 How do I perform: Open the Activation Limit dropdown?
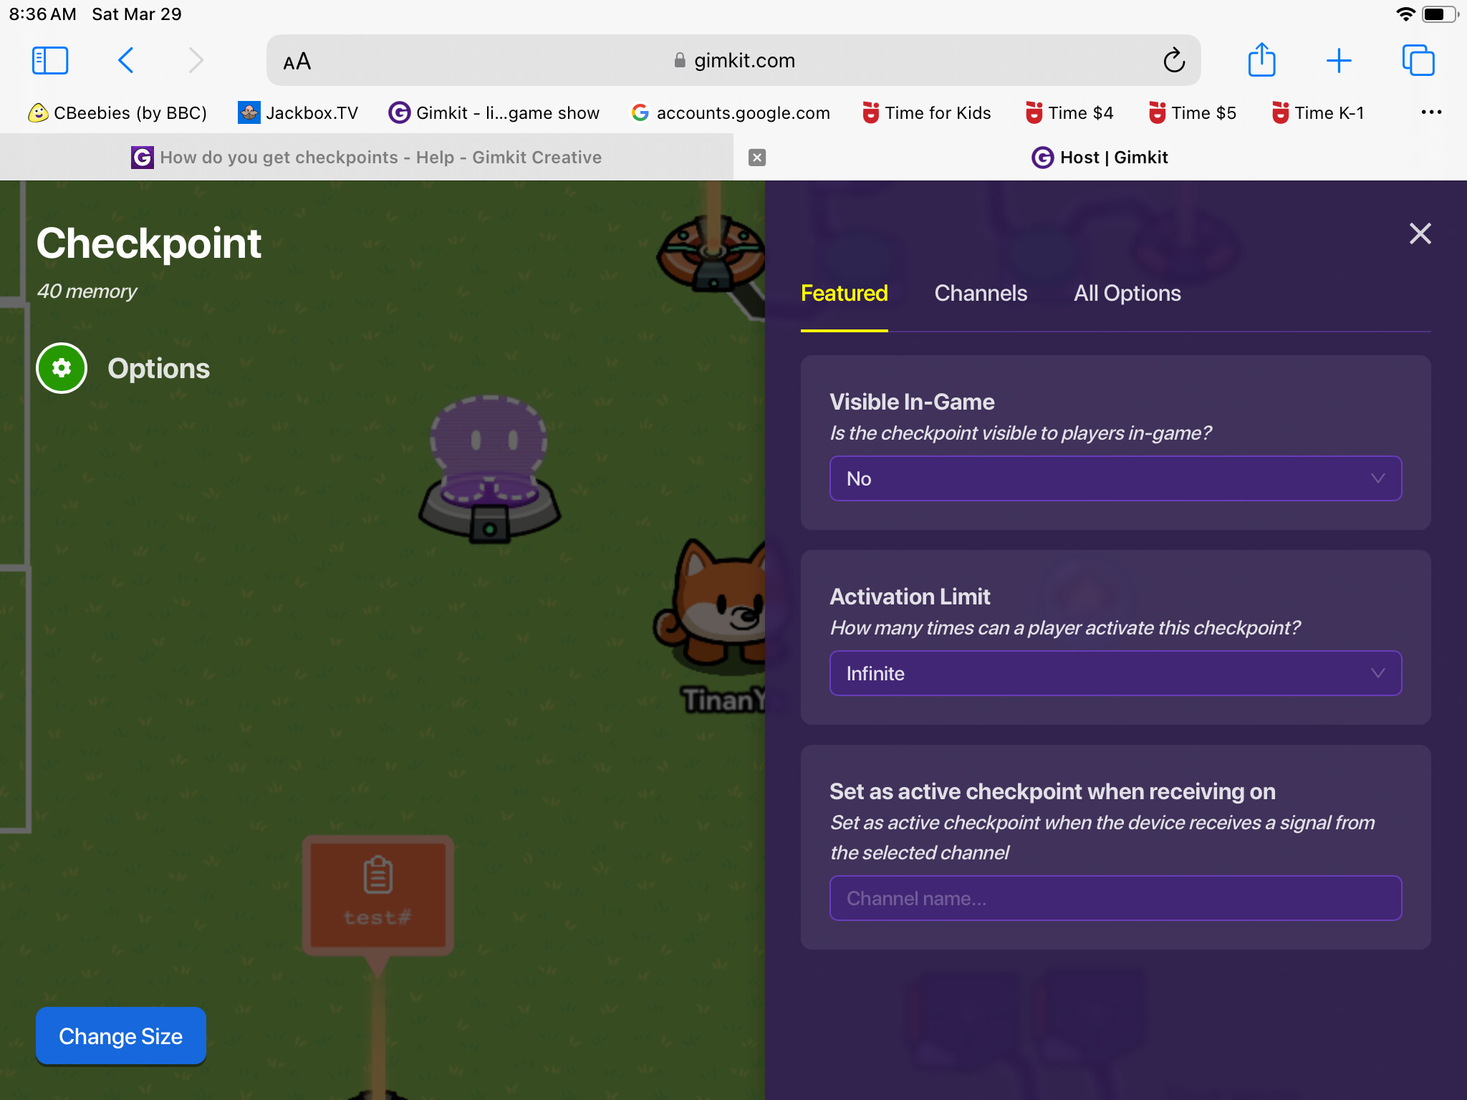[x=1115, y=673]
